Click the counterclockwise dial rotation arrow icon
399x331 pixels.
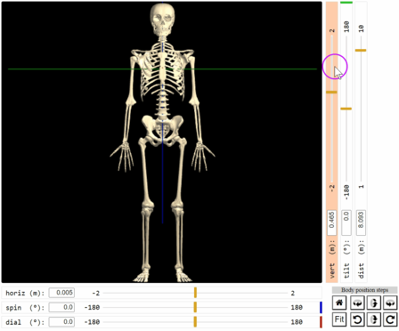tap(357, 319)
